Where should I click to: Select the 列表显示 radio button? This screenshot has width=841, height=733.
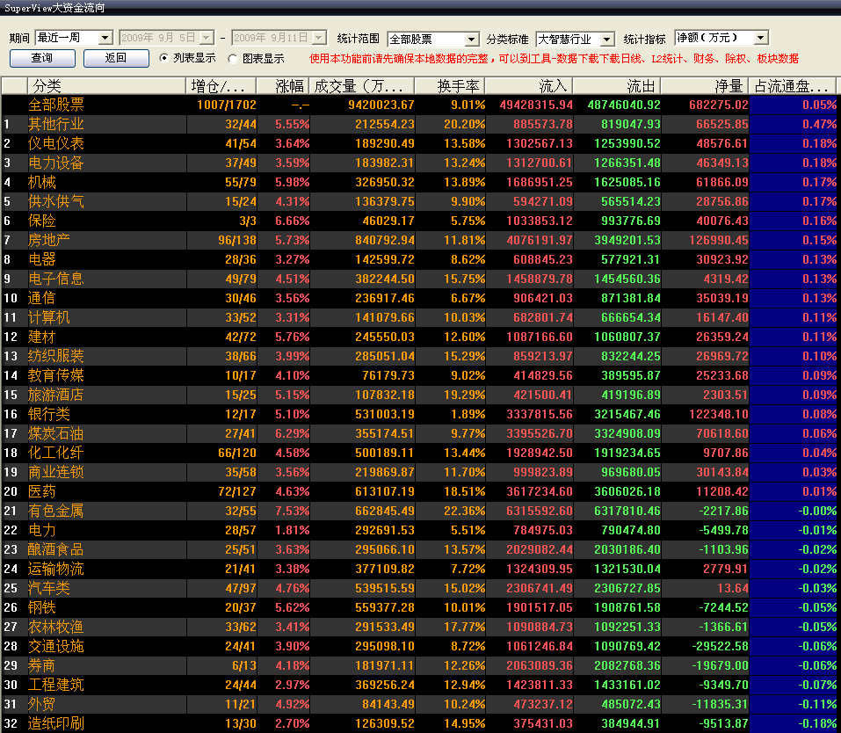click(164, 59)
